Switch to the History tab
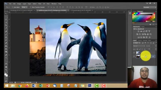 tap(140, 40)
